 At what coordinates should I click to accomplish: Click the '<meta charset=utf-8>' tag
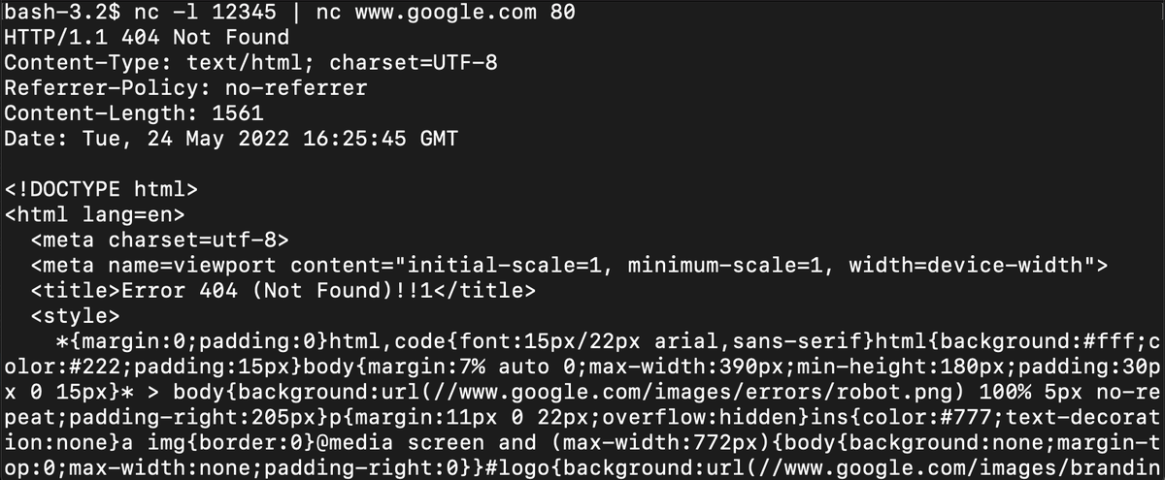[160, 240]
